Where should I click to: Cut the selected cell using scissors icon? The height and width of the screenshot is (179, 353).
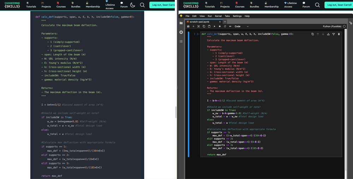tap(198, 26)
